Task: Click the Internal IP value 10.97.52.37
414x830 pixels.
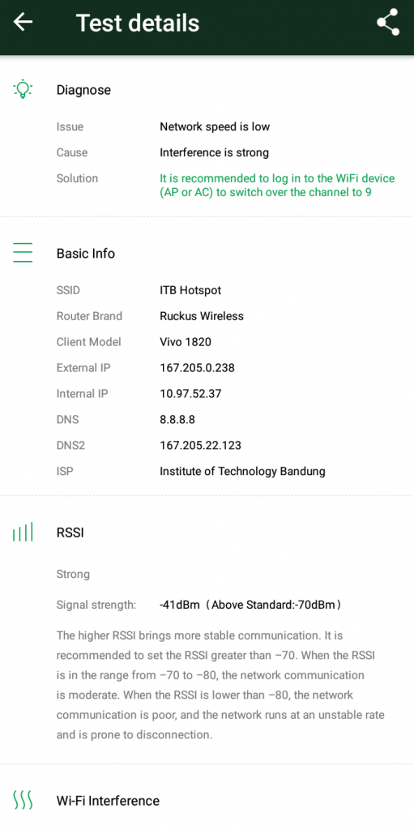Action: (190, 394)
